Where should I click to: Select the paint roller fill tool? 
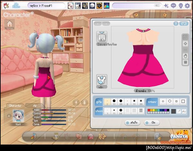pyautogui.click(x=184, y=111)
